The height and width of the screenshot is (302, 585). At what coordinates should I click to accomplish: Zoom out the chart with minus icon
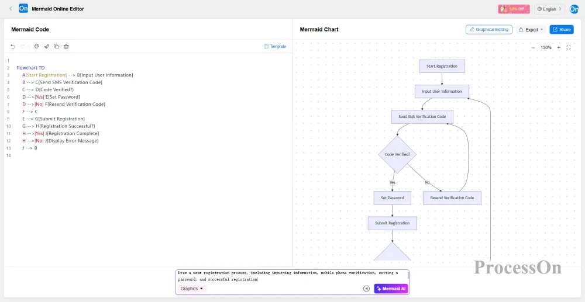[x=533, y=47]
